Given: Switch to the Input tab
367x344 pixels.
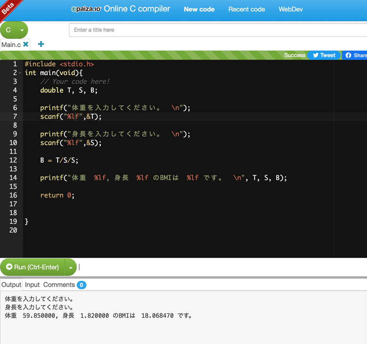Looking at the screenshot, I should 32,285.
